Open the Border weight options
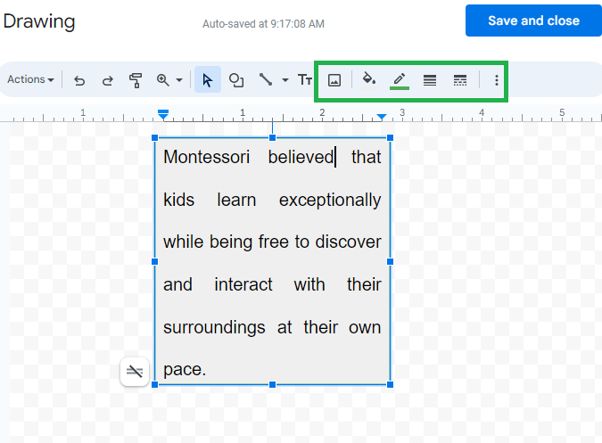This screenshot has height=443, width=602. pos(430,80)
